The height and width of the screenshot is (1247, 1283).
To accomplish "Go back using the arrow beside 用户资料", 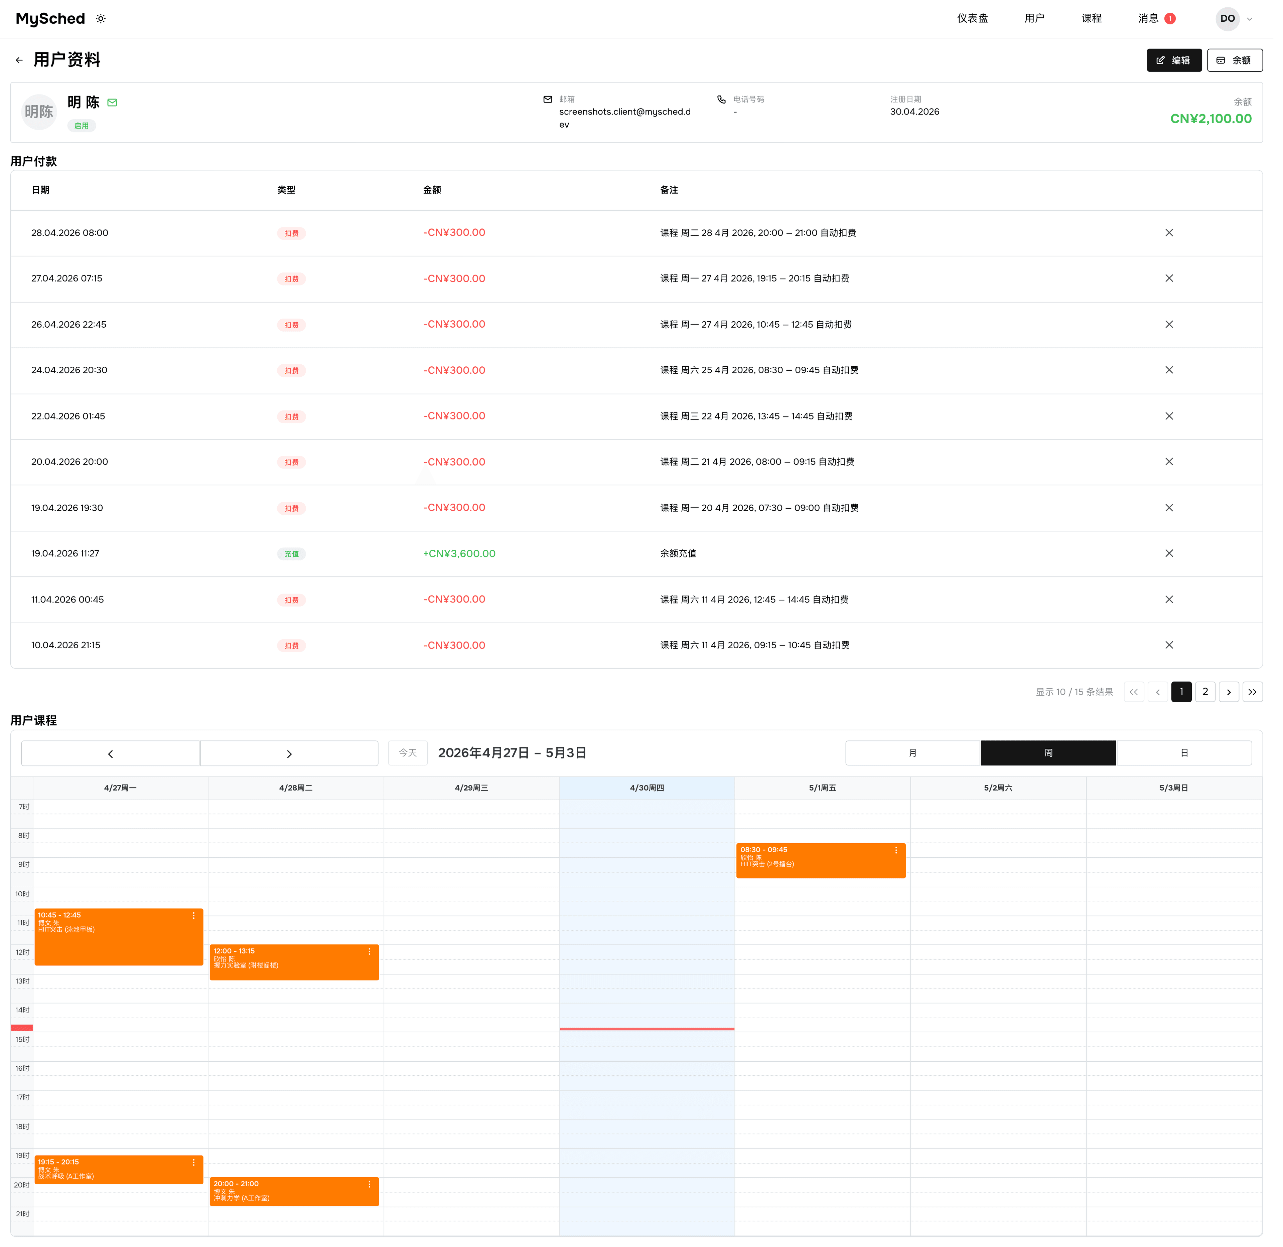I will [19, 60].
